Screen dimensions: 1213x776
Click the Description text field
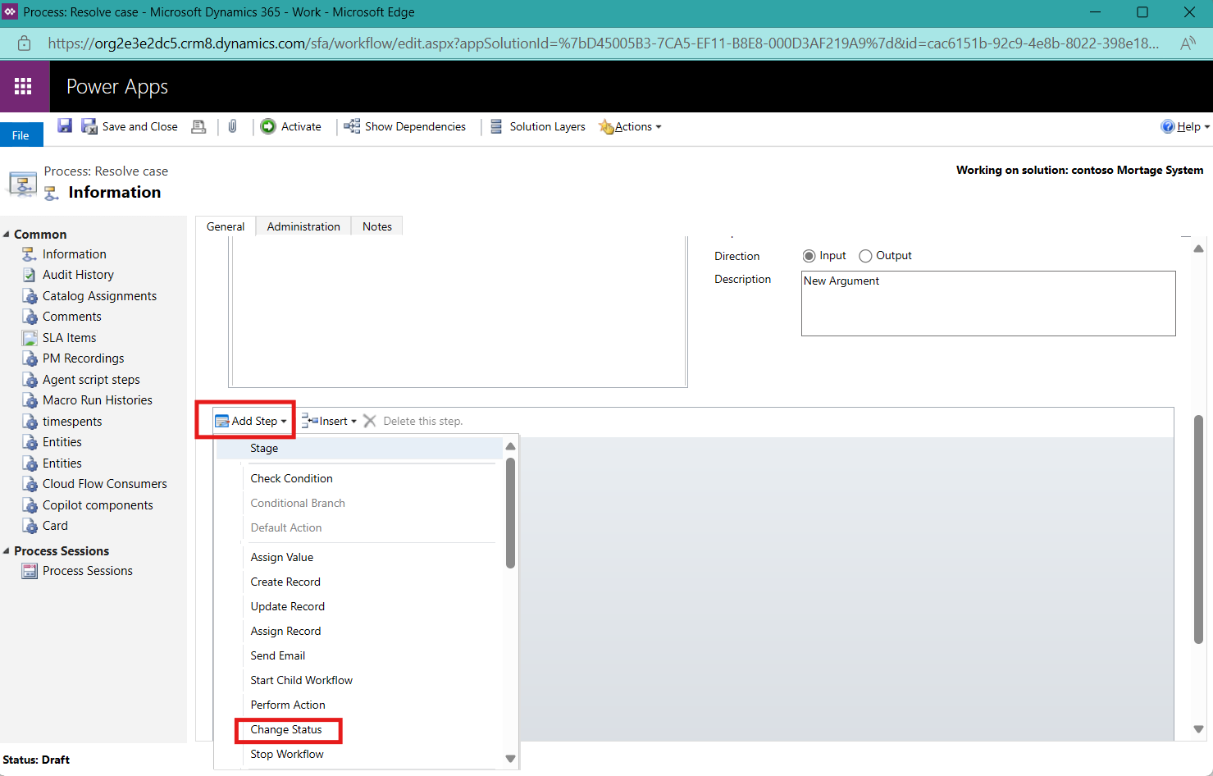point(987,304)
